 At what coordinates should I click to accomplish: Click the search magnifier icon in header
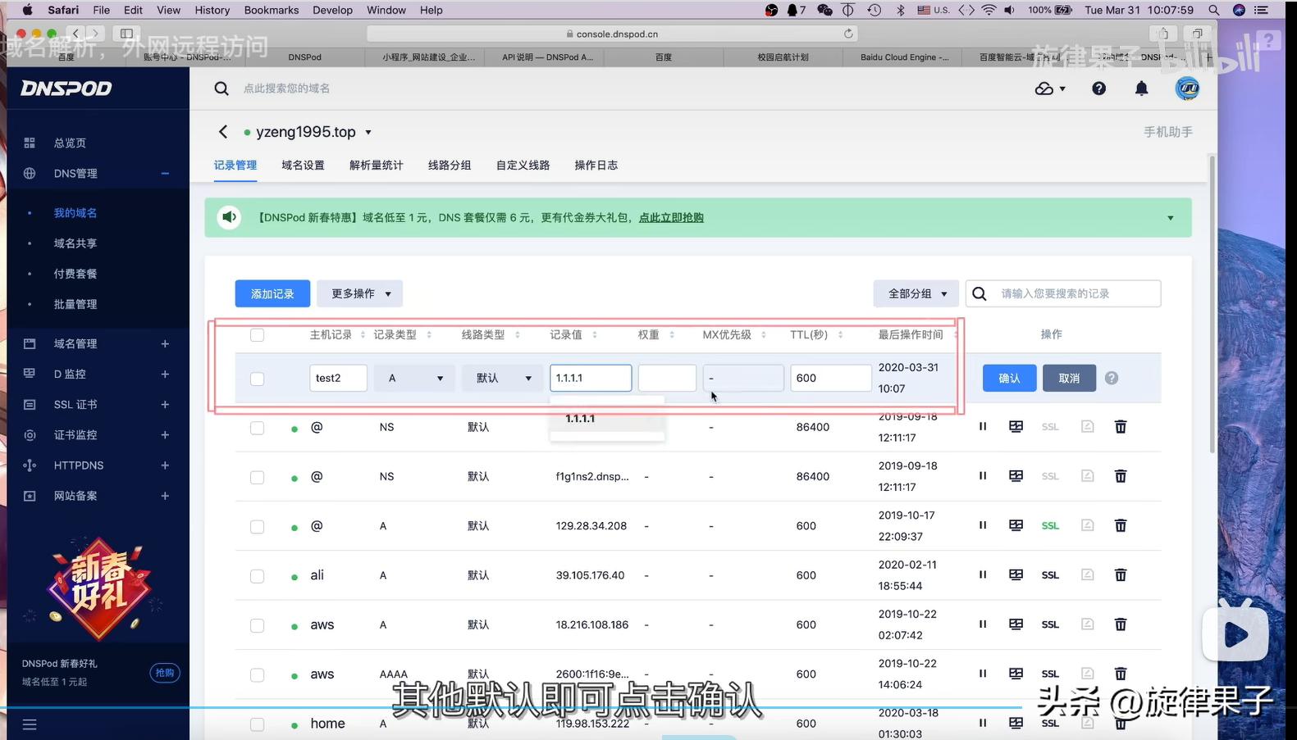pos(221,89)
